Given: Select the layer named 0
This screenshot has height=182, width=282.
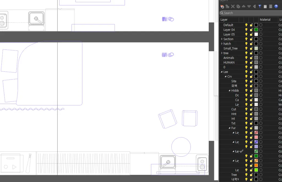Looking at the screenshot, I should coord(224,67).
